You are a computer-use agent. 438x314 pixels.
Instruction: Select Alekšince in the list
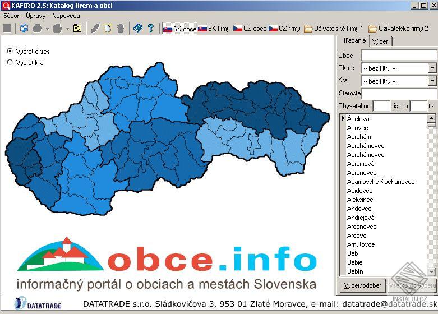point(360,200)
